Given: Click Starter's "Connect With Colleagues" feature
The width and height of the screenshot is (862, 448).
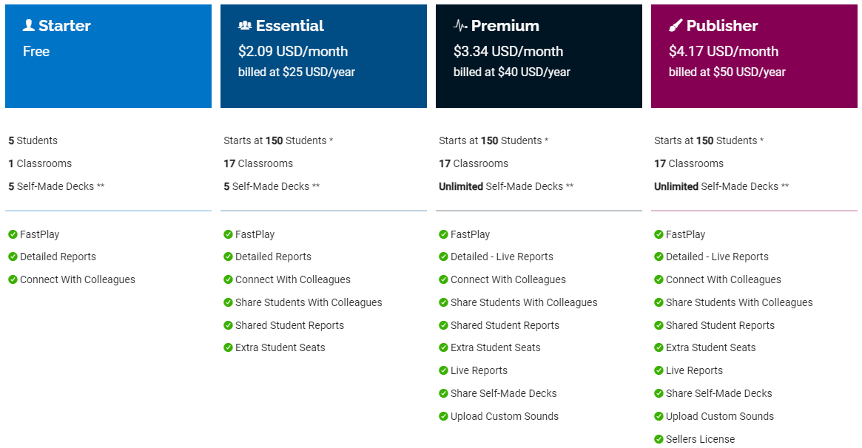Looking at the screenshot, I should [x=78, y=279].
